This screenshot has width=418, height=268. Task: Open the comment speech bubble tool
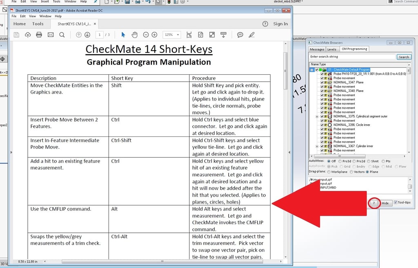240,35
